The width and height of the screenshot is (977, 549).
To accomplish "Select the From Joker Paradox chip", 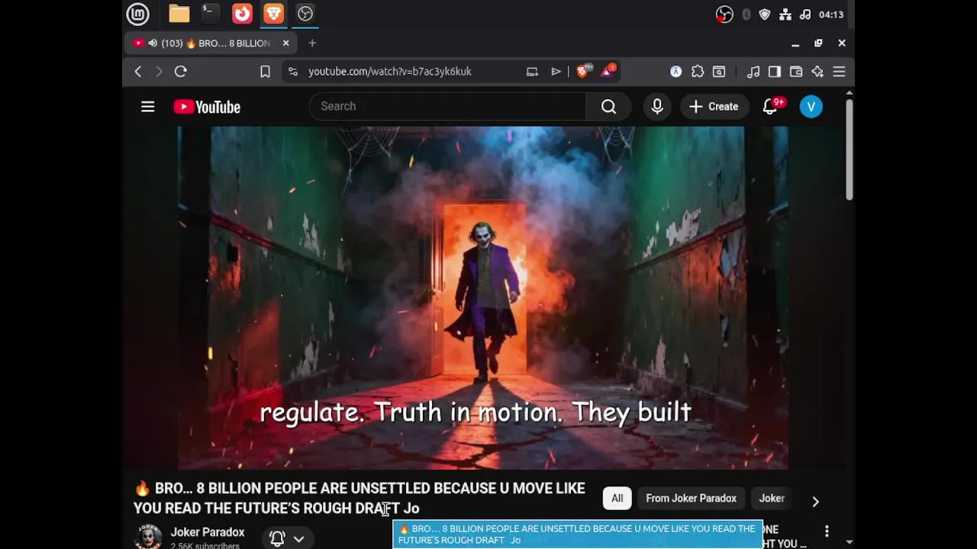I will [692, 499].
